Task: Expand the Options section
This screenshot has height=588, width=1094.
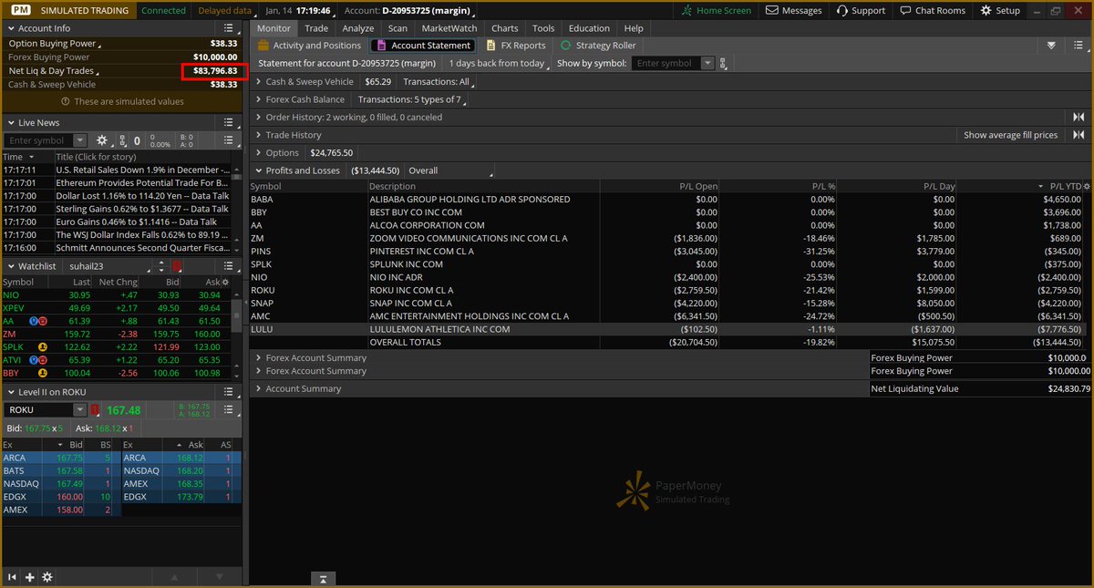Action: point(258,152)
